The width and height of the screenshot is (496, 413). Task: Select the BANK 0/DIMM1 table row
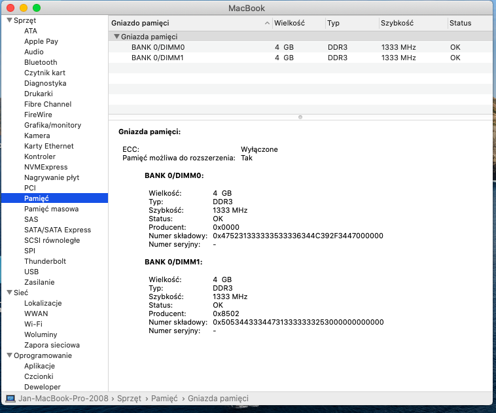click(x=300, y=58)
